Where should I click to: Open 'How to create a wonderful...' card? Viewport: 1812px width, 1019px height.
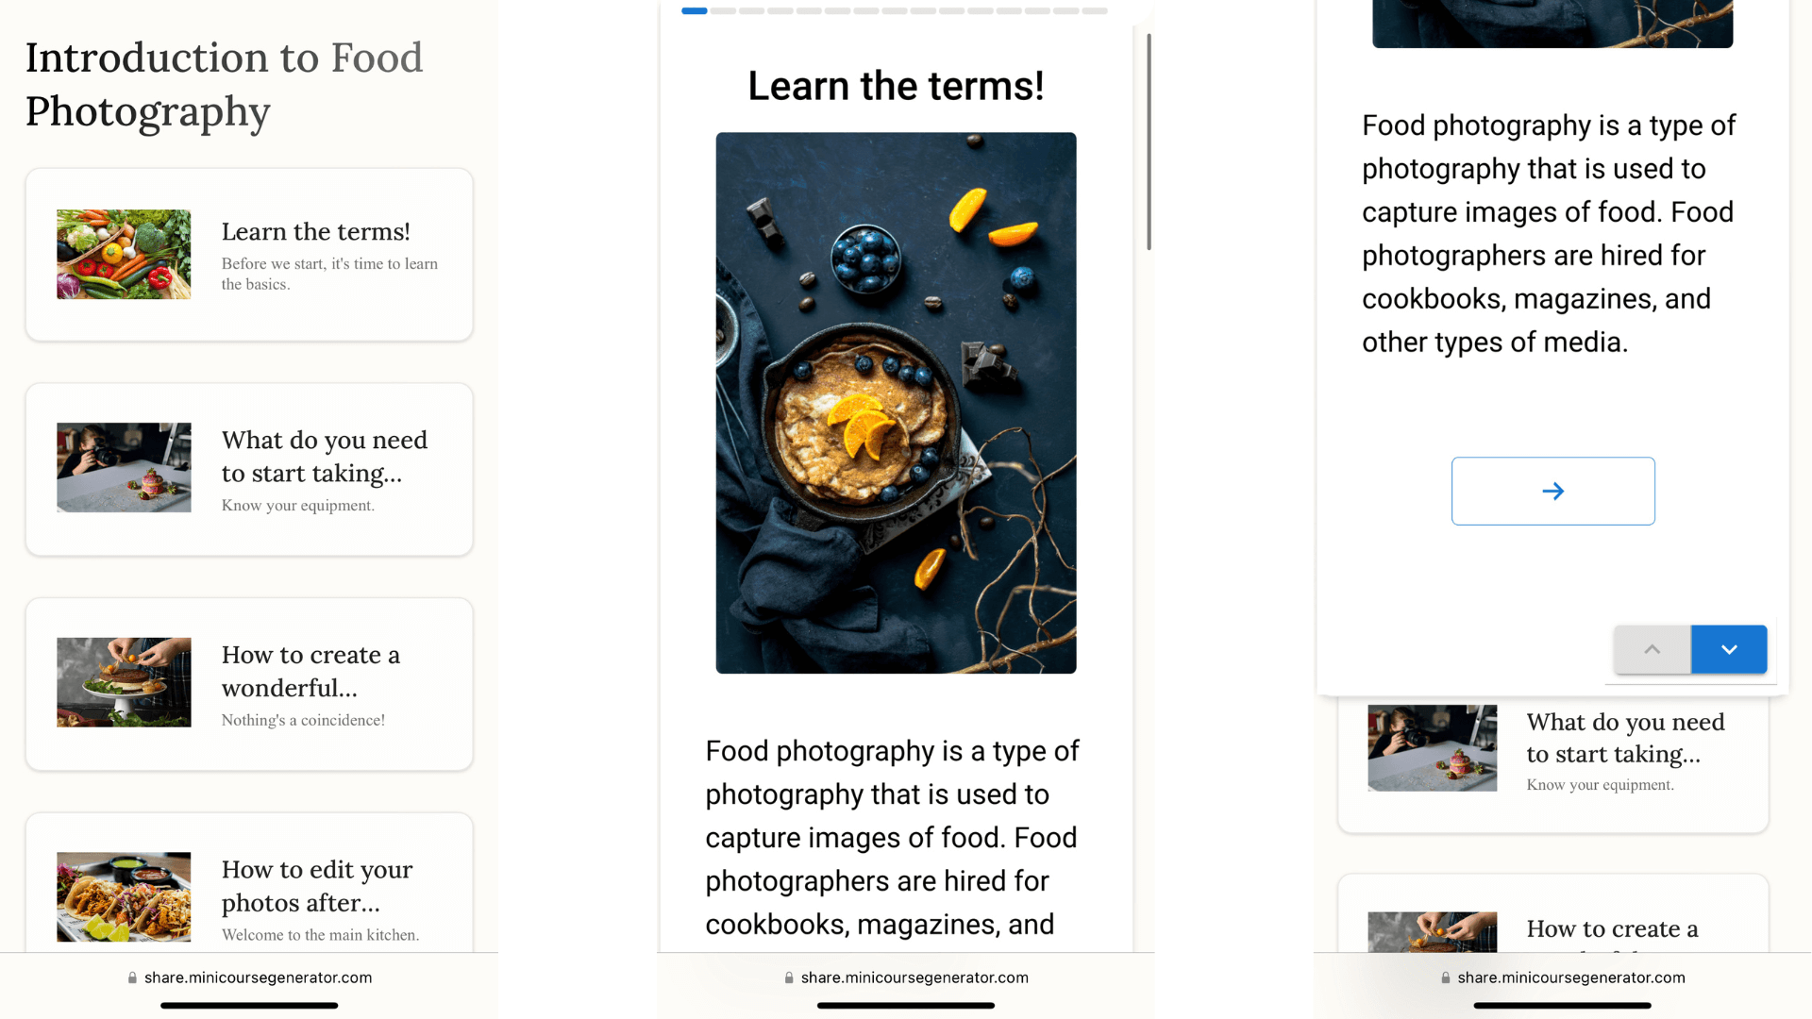tap(311, 671)
